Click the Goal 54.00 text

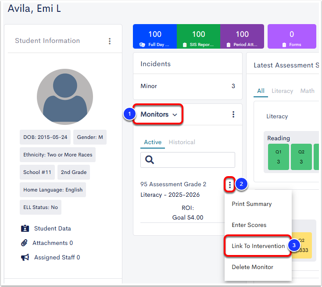(x=188, y=217)
